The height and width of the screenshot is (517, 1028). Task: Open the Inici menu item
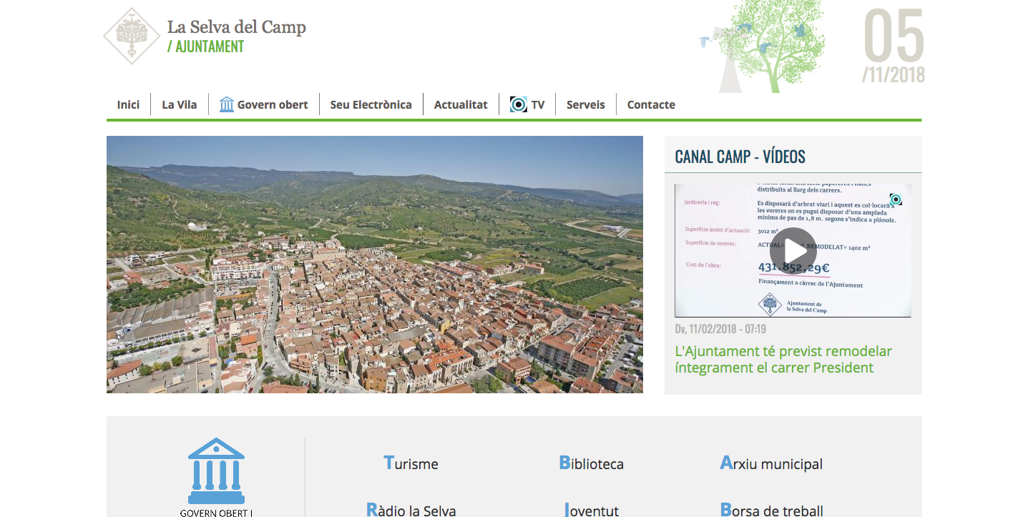(128, 104)
